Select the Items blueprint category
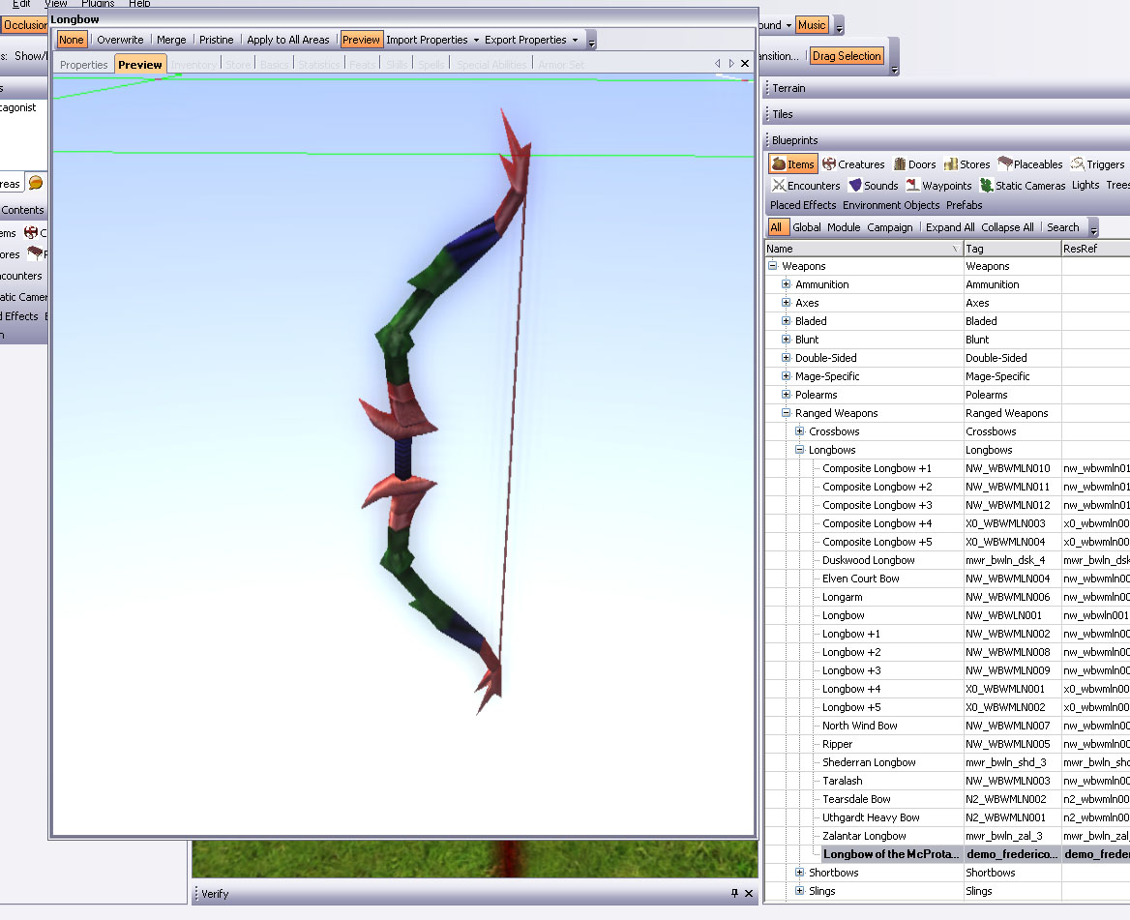1130x920 pixels. pyautogui.click(x=792, y=164)
